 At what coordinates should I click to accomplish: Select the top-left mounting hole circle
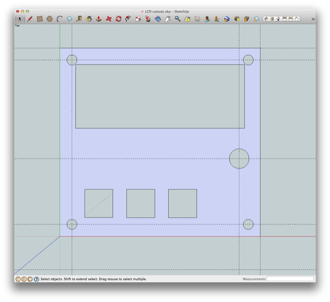click(72, 60)
